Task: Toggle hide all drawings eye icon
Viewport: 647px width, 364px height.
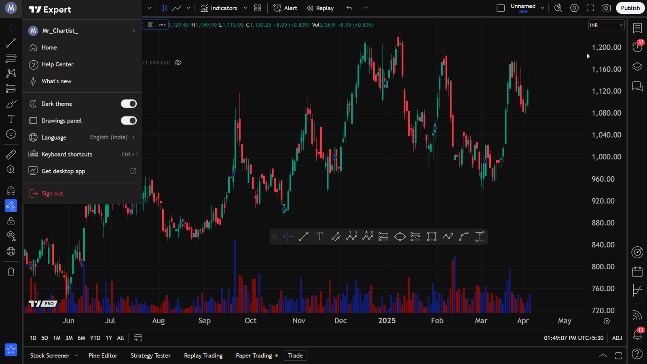Action: [x=11, y=236]
